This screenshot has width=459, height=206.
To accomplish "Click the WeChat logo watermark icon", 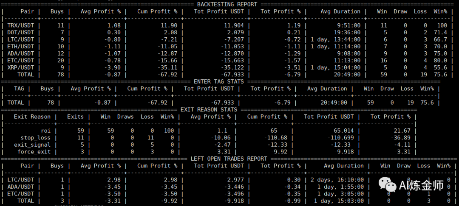I will (x=387, y=185).
